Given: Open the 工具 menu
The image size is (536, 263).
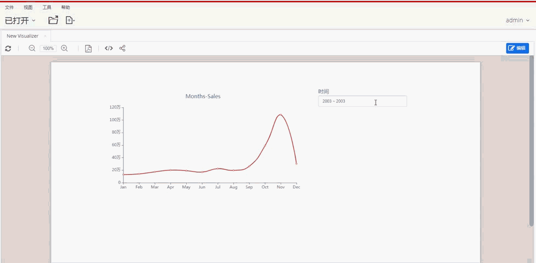Looking at the screenshot, I should (47, 8).
